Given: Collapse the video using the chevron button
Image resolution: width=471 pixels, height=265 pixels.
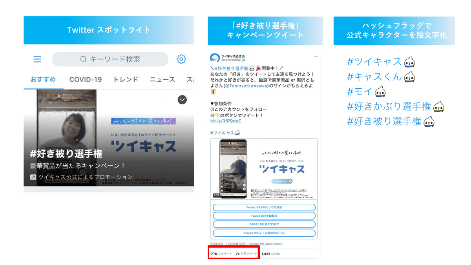Looking at the screenshot, I should coord(182,100).
